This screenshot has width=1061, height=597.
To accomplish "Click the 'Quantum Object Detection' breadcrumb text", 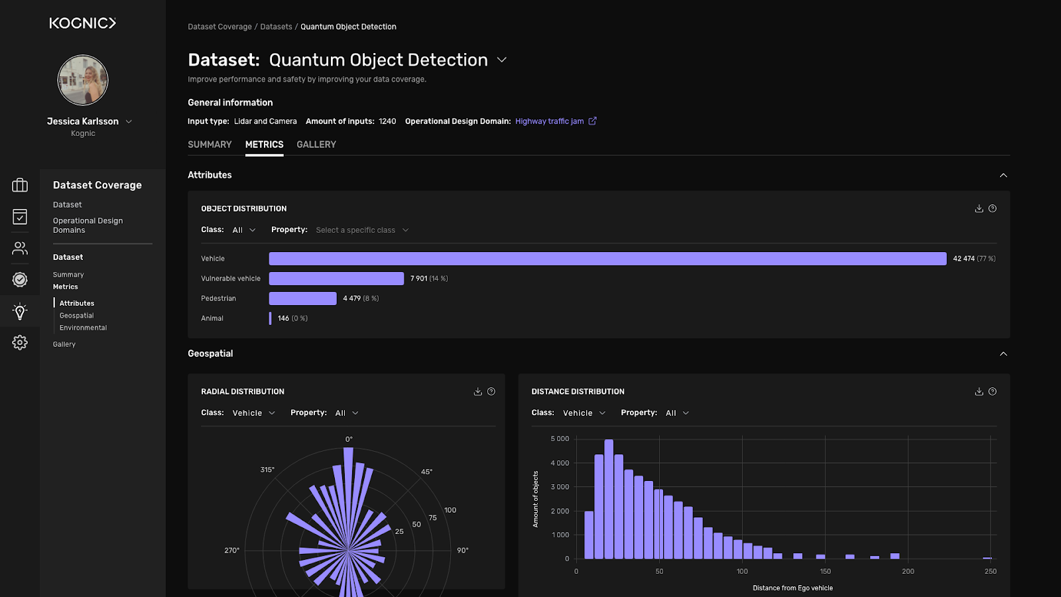I will pyautogui.click(x=348, y=27).
